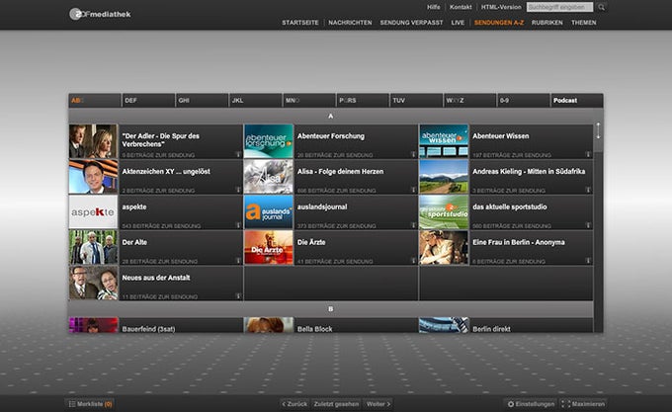Open the Der Alte thumbnail
Screen dimensions: 672x412
[93, 248]
